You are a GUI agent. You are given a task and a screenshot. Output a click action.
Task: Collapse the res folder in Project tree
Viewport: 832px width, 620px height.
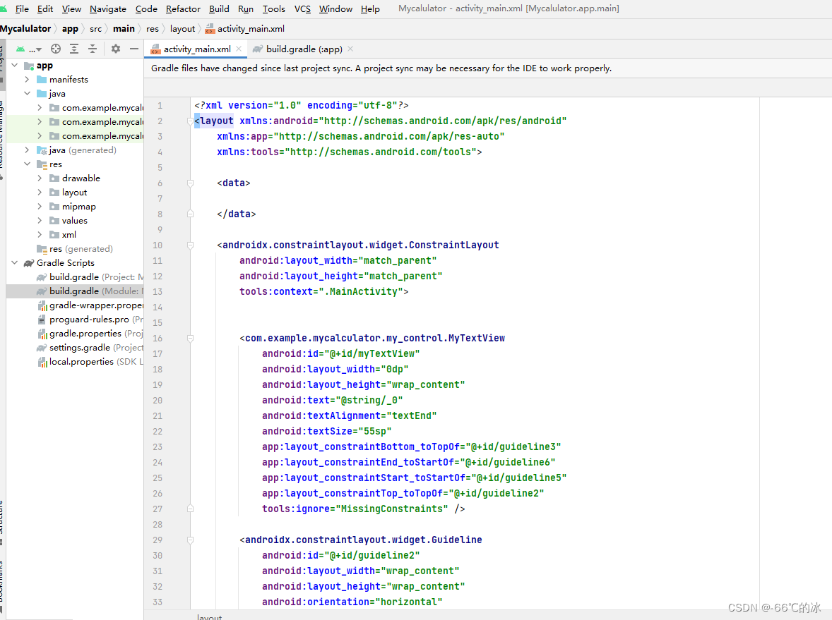pyautogui.click(x=27, y=164)
